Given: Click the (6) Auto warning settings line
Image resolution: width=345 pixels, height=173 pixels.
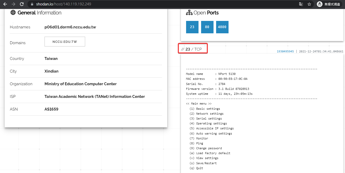Looking at the screenshot, I should (211, 133).
